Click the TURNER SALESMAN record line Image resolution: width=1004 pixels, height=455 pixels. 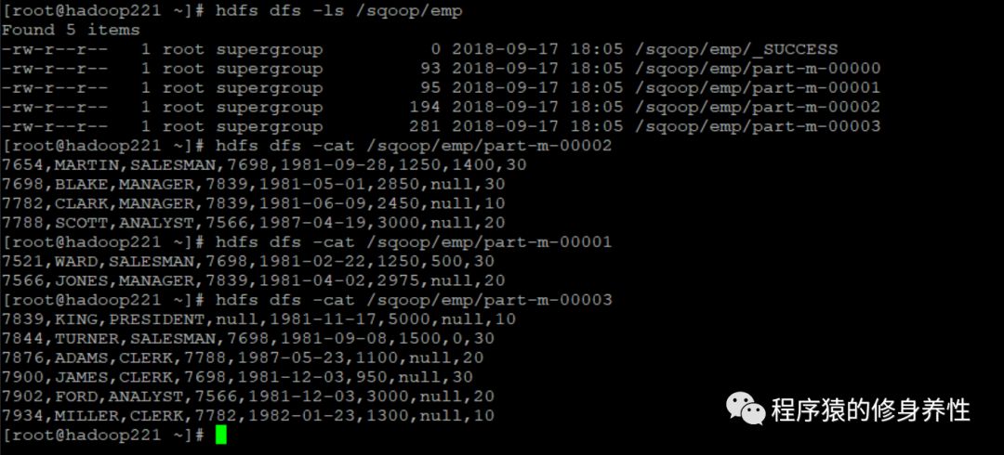pyautogui.click(x=248, y=339)
